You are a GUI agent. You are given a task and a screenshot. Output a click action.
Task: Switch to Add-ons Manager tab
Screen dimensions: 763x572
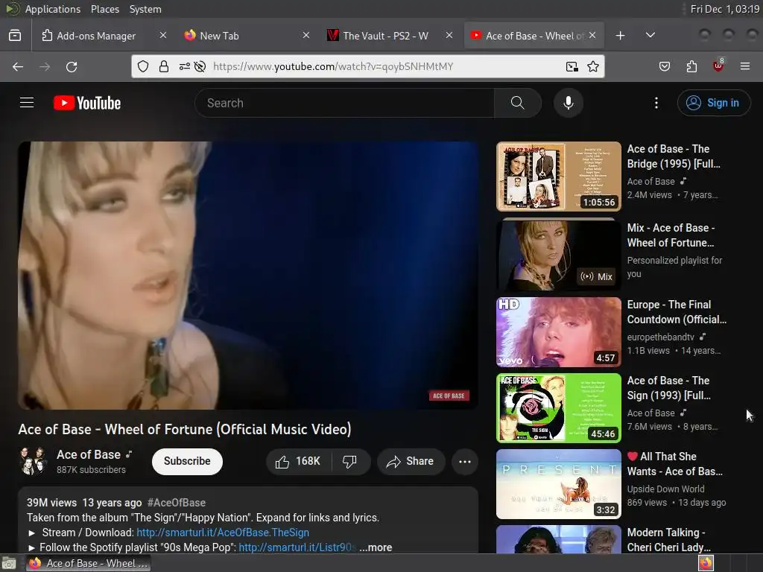(96, 36)
